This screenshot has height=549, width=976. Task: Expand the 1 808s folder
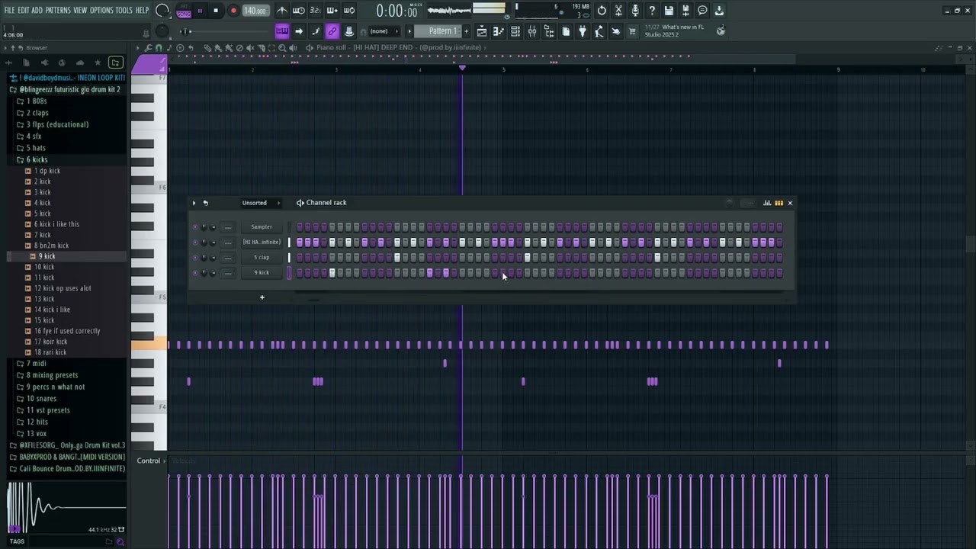point(37,101)
